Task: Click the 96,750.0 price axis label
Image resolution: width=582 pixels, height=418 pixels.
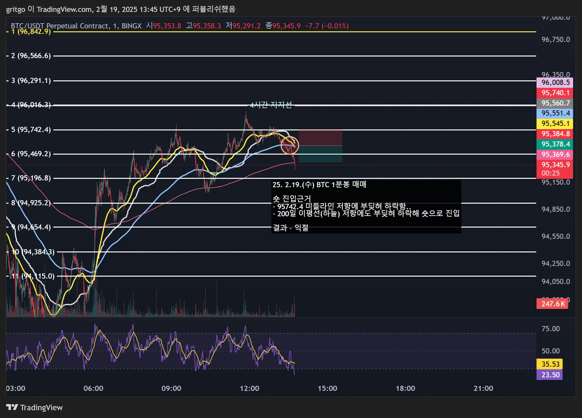Action: point(556,39)
